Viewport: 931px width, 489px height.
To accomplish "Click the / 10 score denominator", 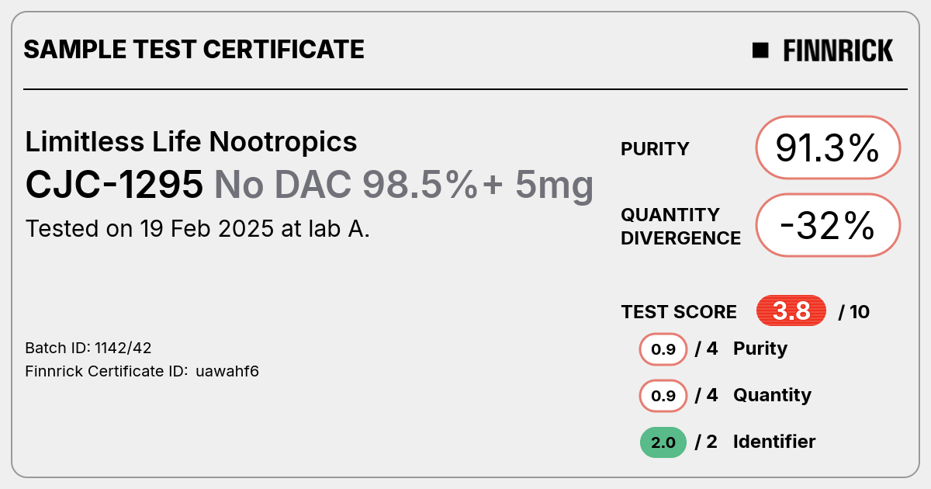I will [x=854, y=312].
